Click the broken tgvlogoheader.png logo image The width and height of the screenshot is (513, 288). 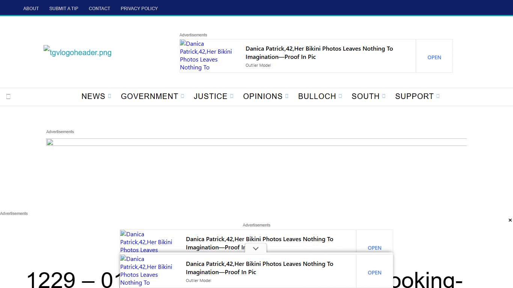[77, 52]
